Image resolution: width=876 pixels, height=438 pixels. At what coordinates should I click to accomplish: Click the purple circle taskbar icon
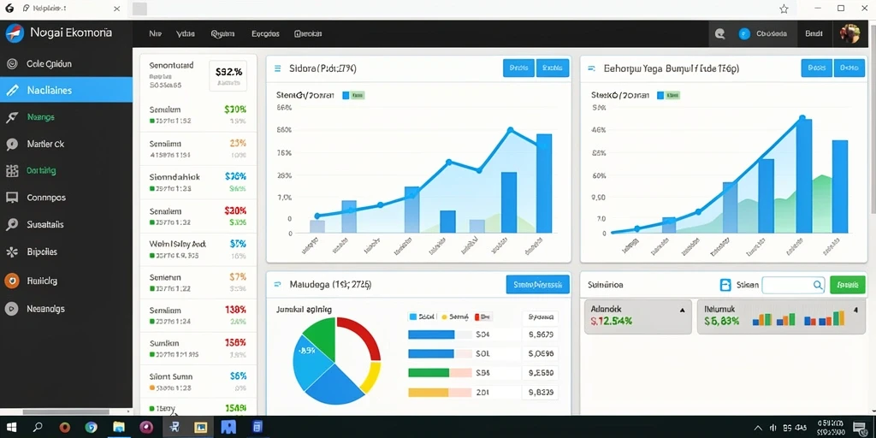(146, 428)
